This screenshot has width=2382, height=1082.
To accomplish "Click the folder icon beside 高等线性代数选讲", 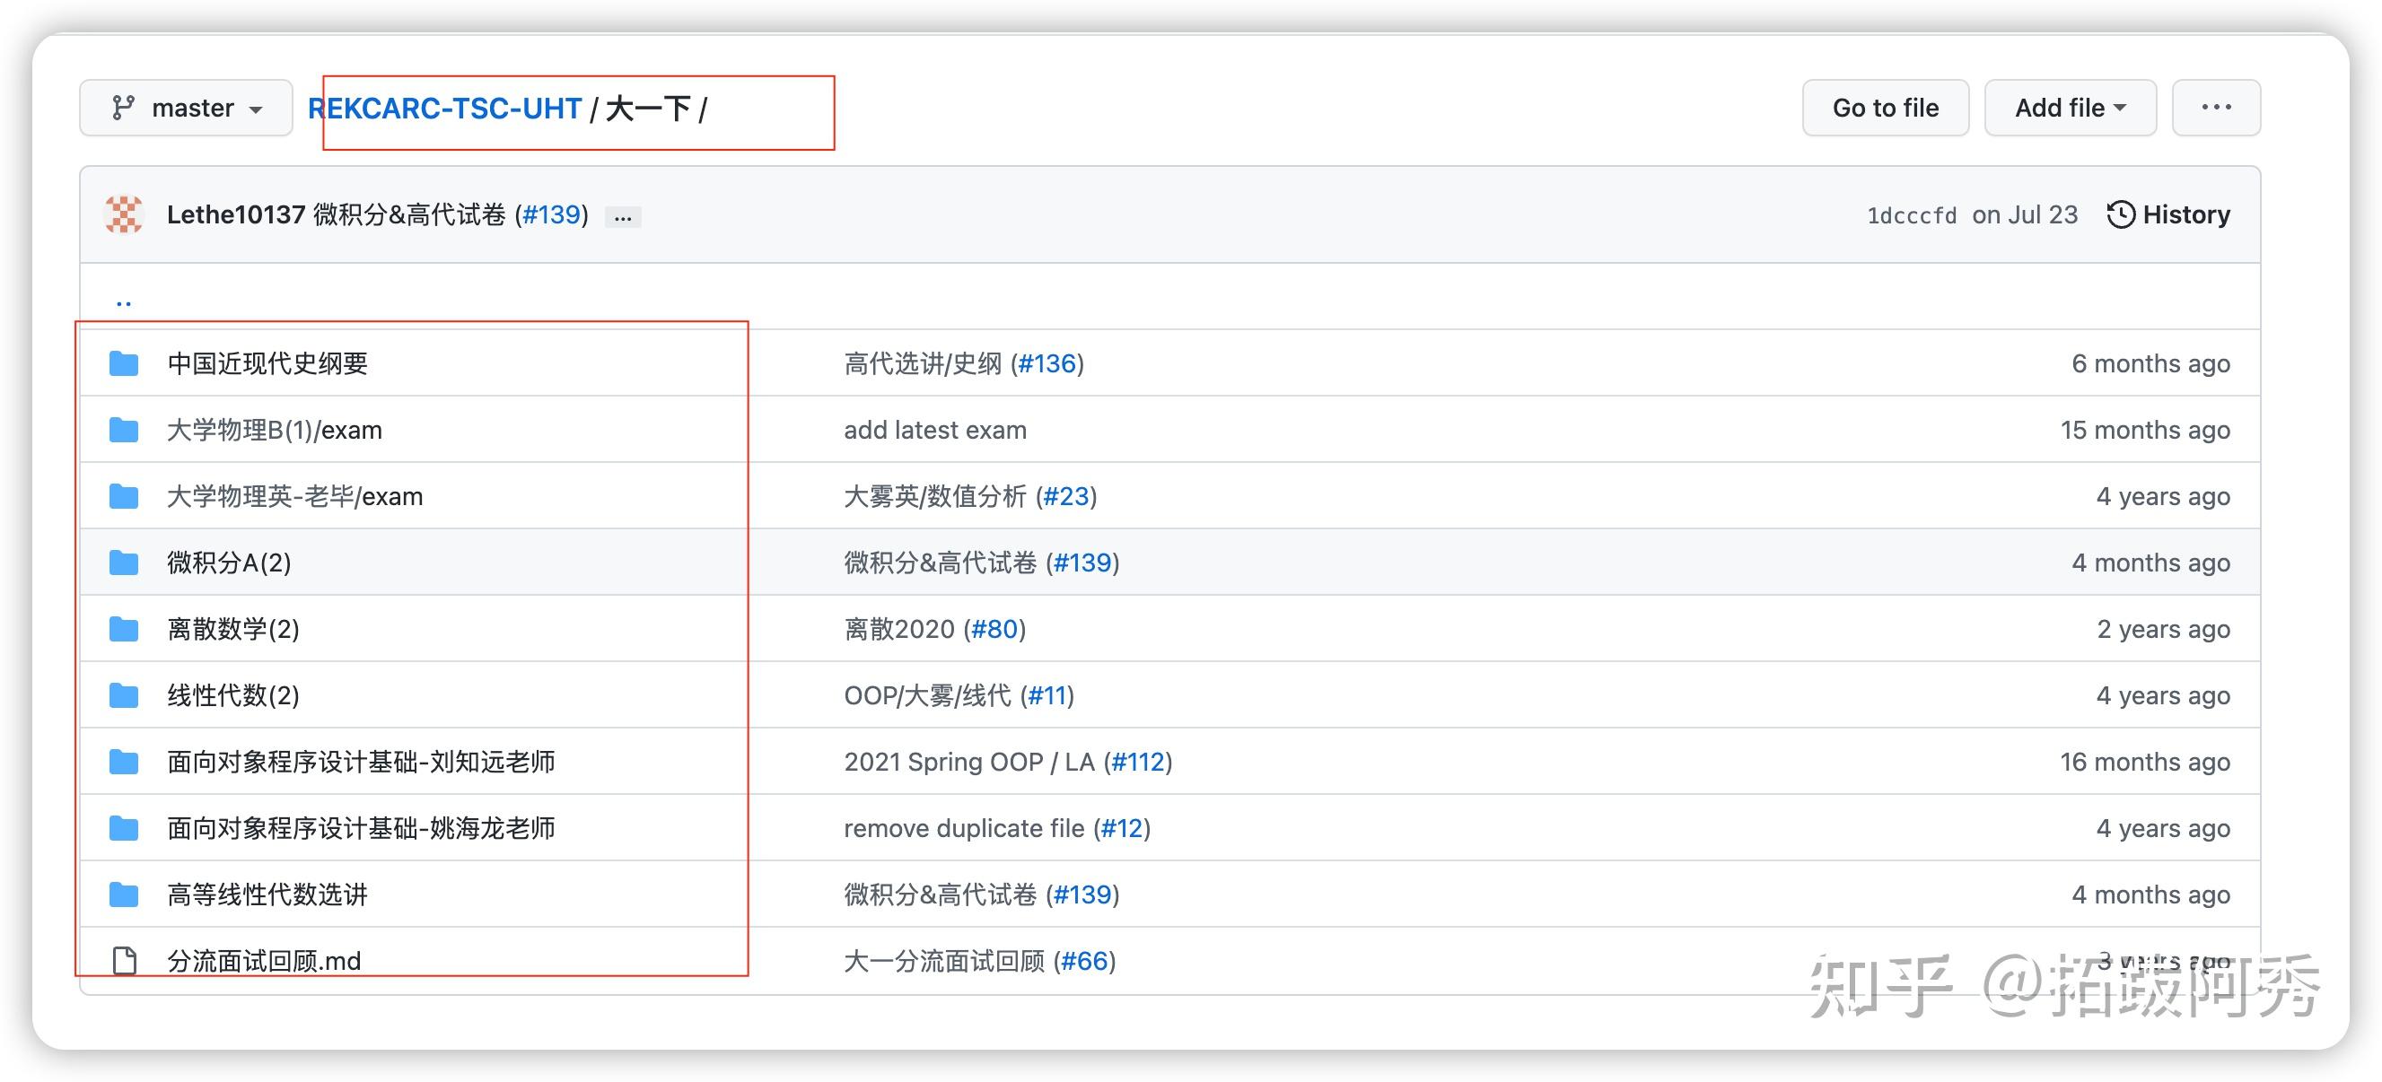I will [122, 894].
